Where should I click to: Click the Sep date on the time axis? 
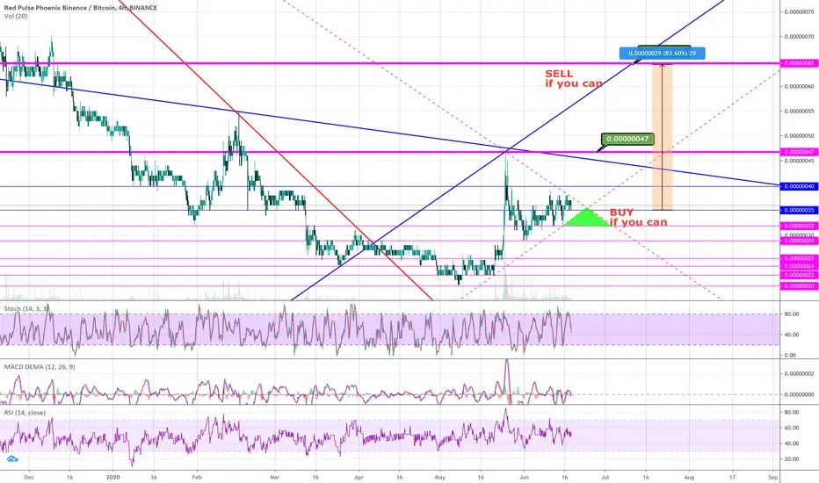tap(773, 477)
